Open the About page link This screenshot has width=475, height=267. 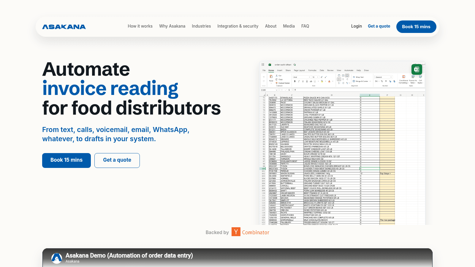[271, 26]
